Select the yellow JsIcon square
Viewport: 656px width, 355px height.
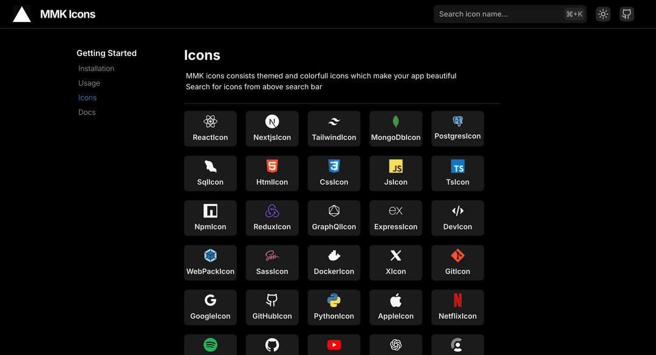pyautogui.click(x=395, y=173)
